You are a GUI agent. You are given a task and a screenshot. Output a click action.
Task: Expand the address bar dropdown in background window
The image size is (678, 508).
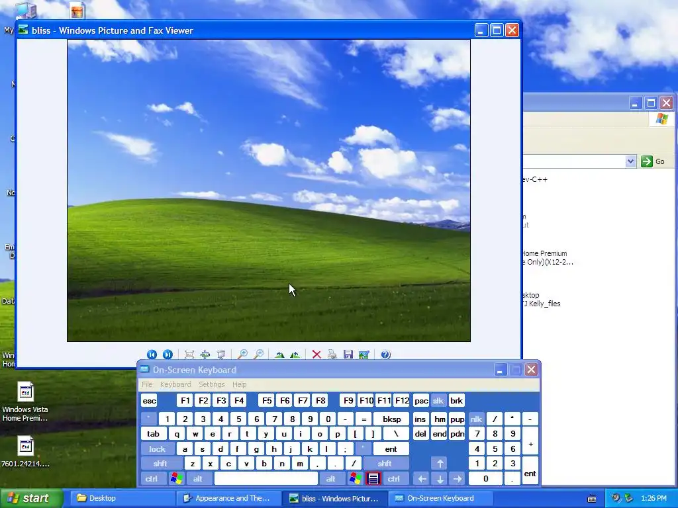click(x=630, y=161)
